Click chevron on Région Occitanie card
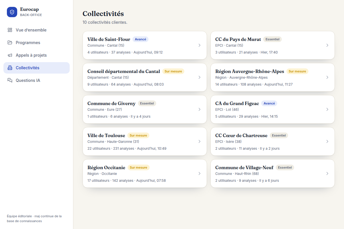This screenshot has width=344, height=229. tap(200, 173)
